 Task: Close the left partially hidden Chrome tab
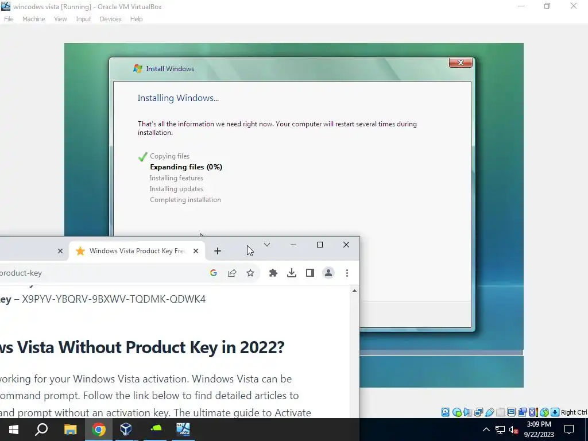tap(60, 251)
